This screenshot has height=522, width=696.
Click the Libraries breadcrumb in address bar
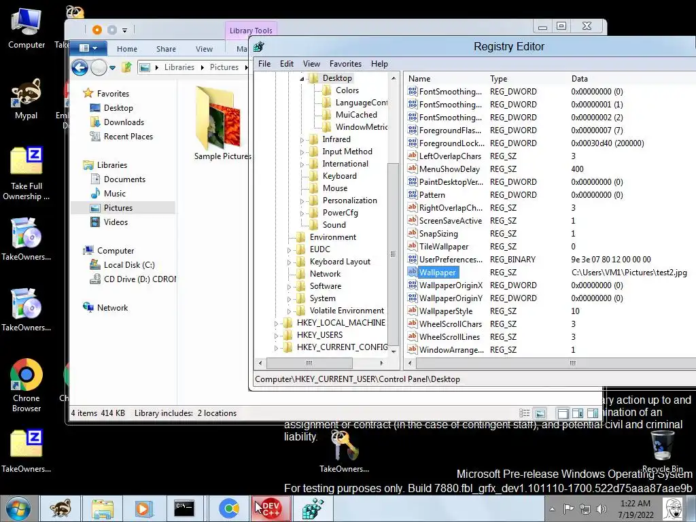pyautogui.click(x=179, y=67)
